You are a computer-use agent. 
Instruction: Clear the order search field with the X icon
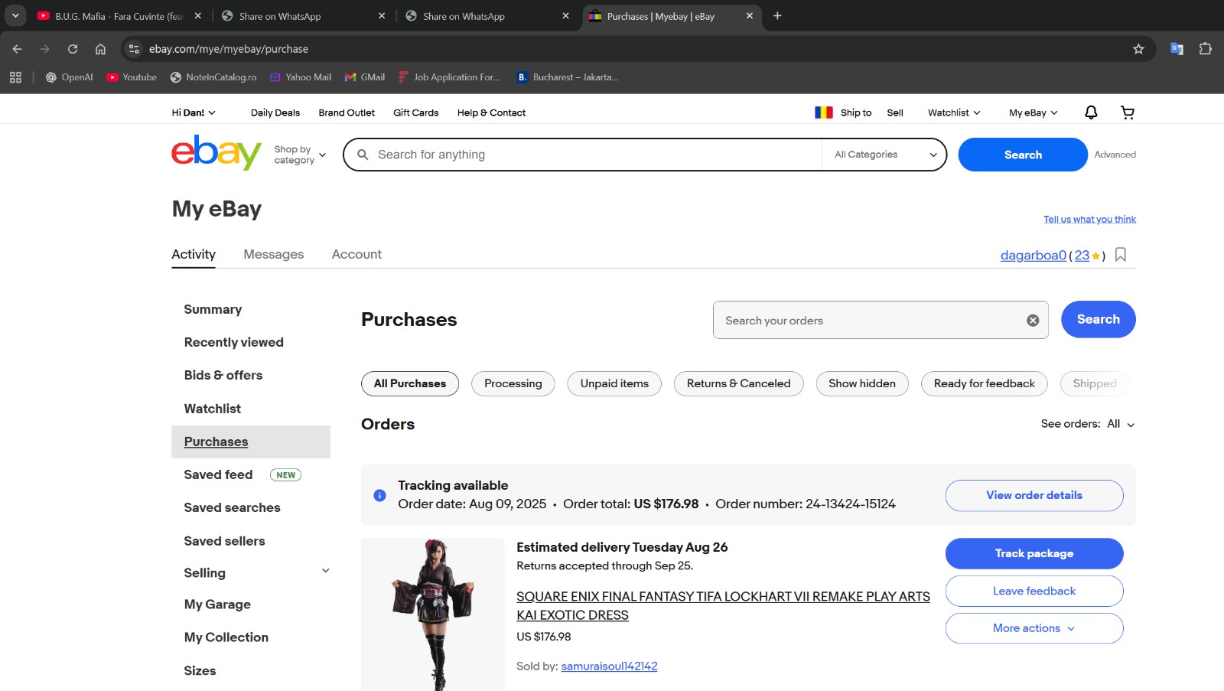point(1033,321)
